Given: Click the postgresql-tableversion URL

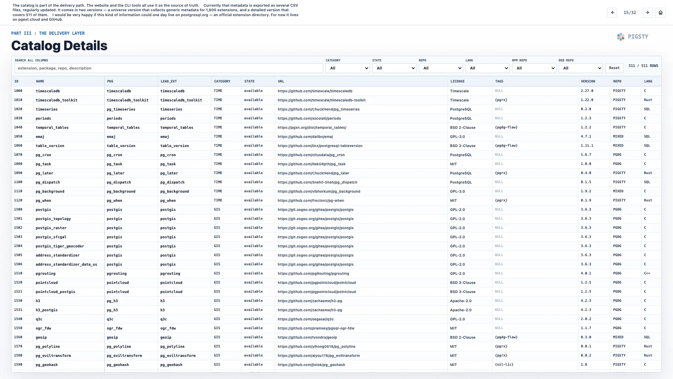Looking at the screenshot, I should (320, 146).
